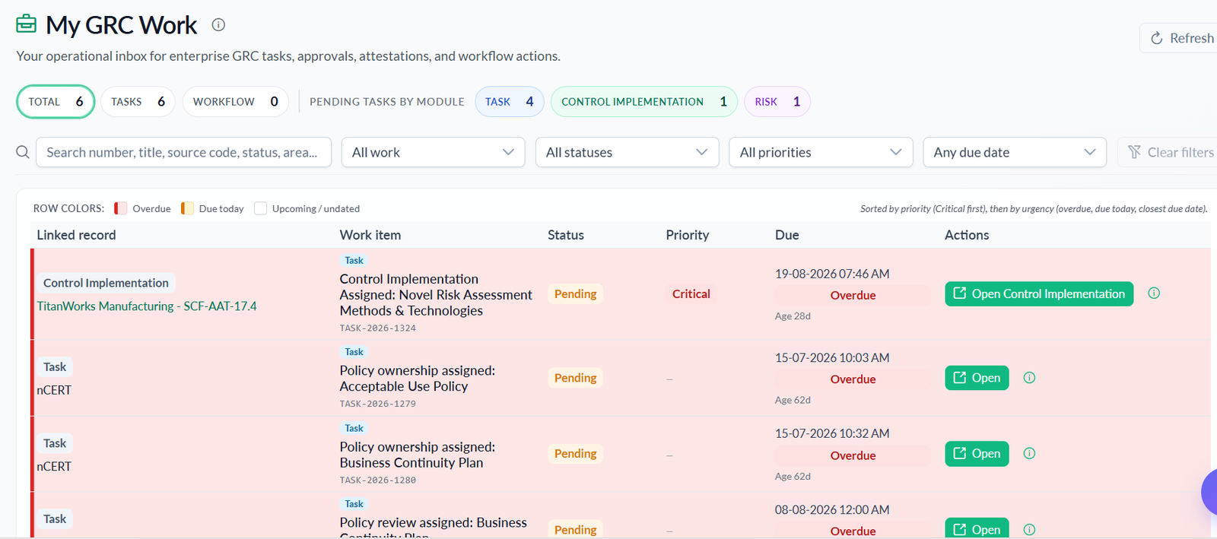Click the Due today orange legend swatch

(187, 208)
